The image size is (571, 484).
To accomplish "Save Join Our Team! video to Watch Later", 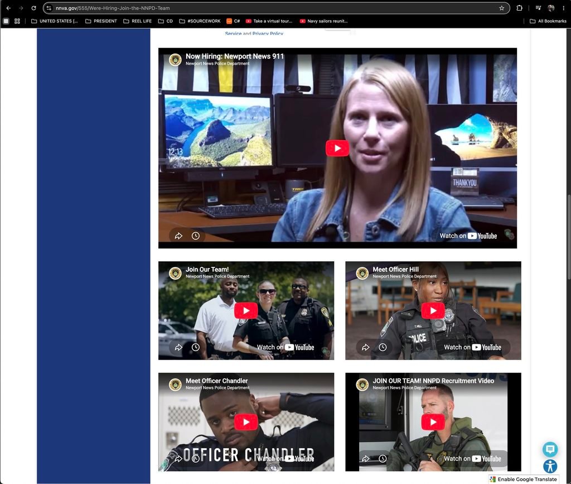I will (x=196, y=347).
